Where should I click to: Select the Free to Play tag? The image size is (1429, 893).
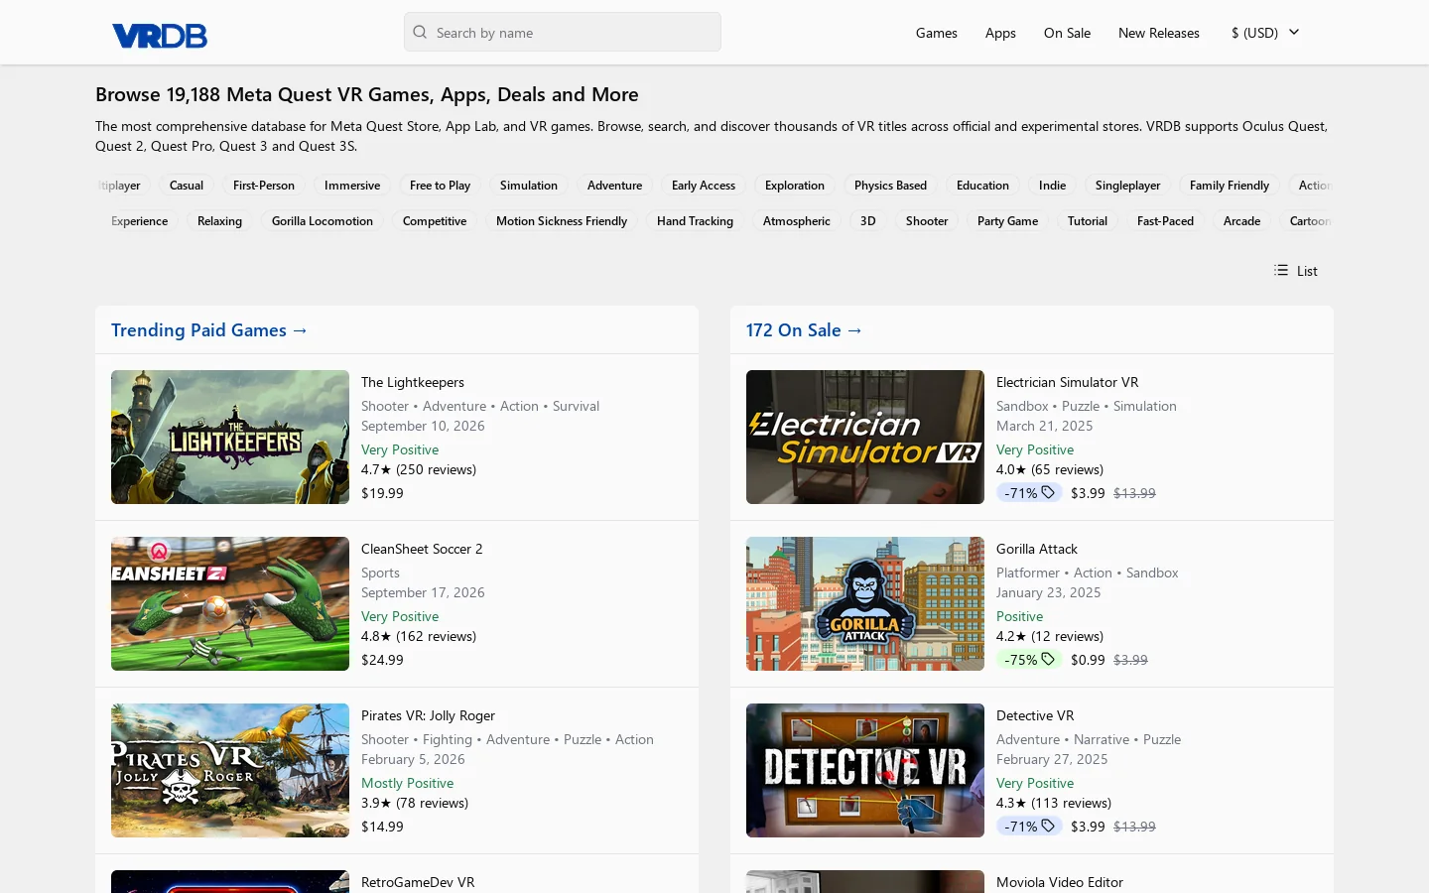pyautogui.click(x=441, y=186)
